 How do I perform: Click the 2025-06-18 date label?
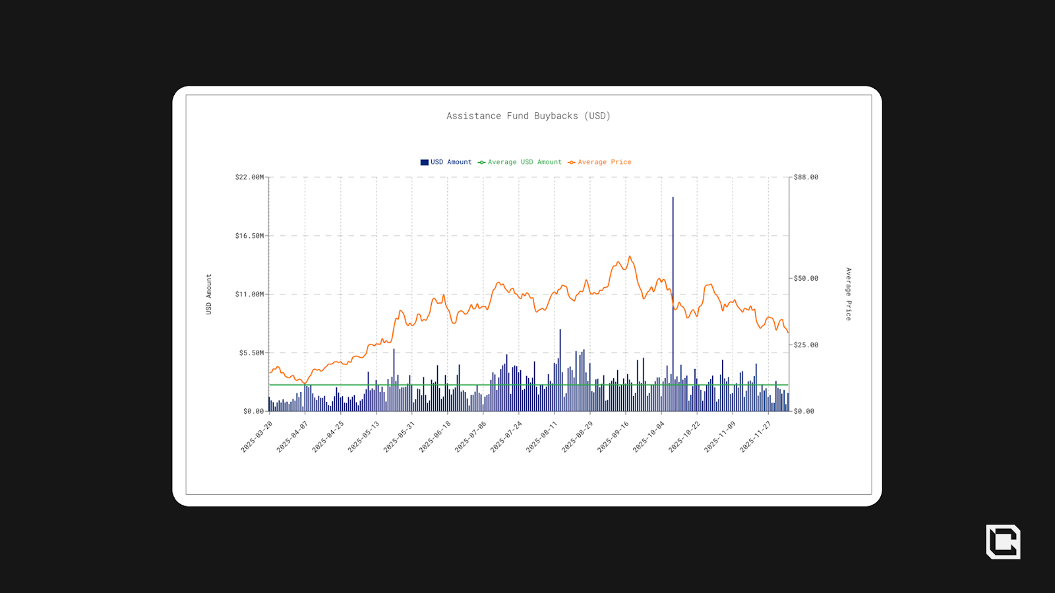[435, 437]
